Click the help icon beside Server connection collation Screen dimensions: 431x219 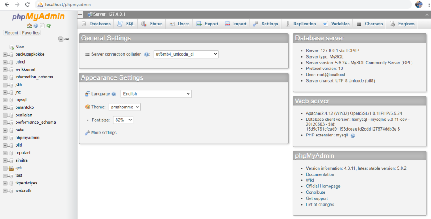[x=146, y=54]
